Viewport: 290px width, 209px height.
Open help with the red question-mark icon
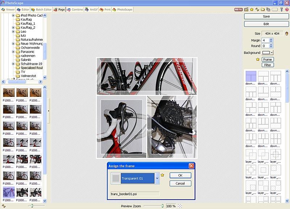point(287,9)
